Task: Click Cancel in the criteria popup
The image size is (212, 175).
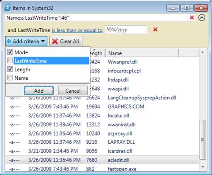Action: (73, 90)
